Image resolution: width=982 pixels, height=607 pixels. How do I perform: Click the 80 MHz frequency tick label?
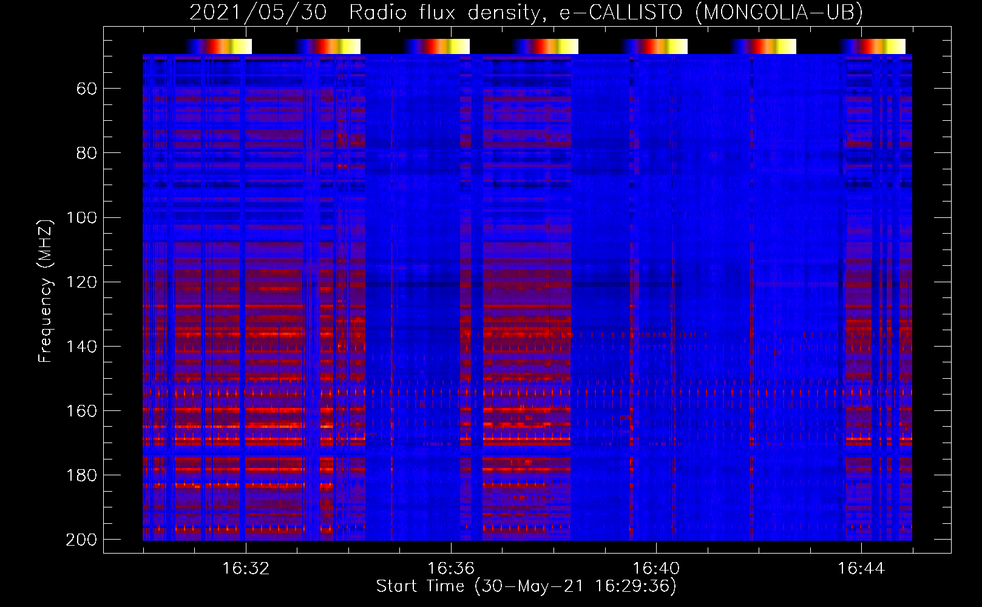tap(87, 154)
